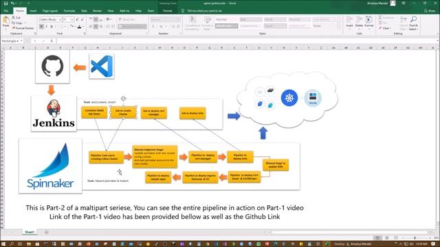Select the Jenkins logo picture

coord(54,114)
